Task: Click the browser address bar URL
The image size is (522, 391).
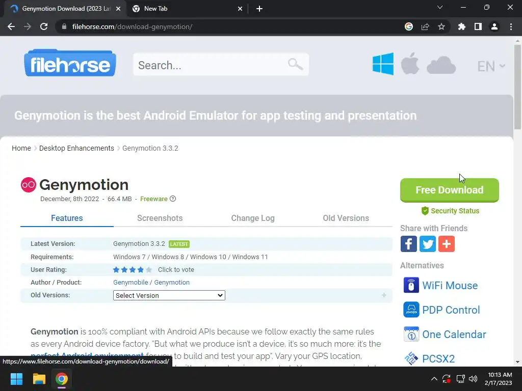Action: pyautogui.click(x=132, y=26)
